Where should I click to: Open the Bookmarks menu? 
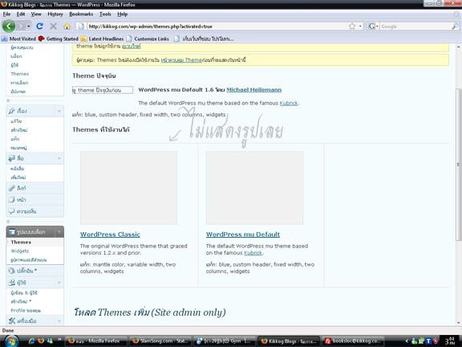click(x=81, y=14)
